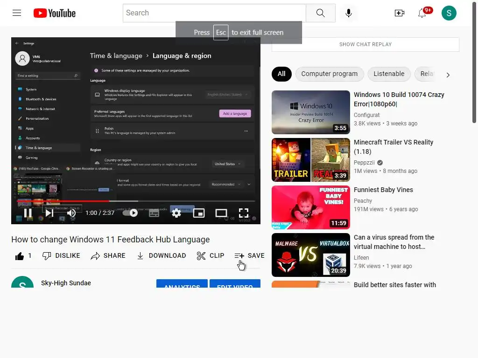
Task: Mute the video volume speaker
Action: (x=71, y=213)
